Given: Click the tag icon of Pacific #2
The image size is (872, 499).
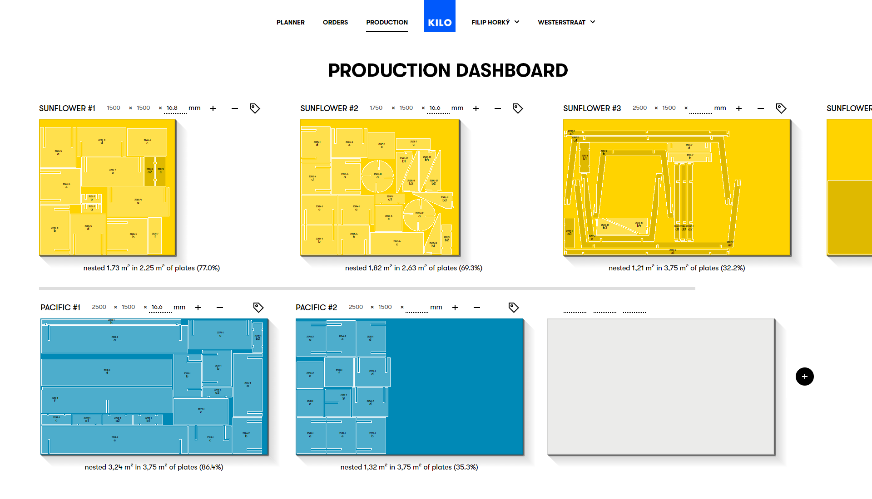Looking at the screenshot, I should 514,308.
